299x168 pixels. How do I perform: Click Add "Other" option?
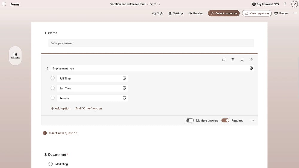(x=89, y=108)
